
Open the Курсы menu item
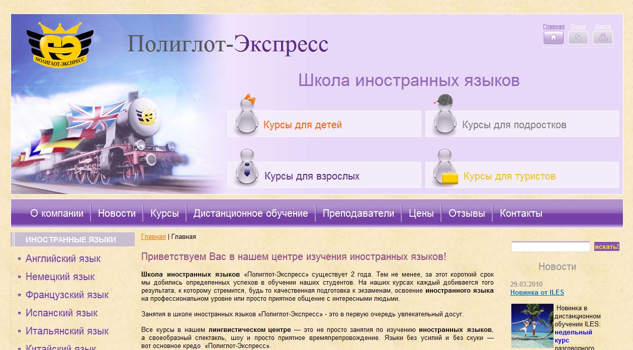165,213
